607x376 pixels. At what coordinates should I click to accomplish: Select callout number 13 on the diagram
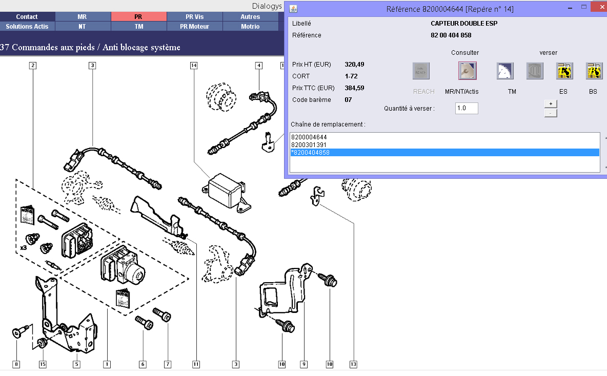tap(353, 364)
